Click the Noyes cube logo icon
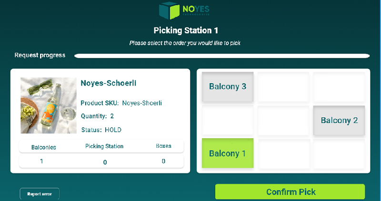Screen dimensions: 381x201 click(169, 10)
